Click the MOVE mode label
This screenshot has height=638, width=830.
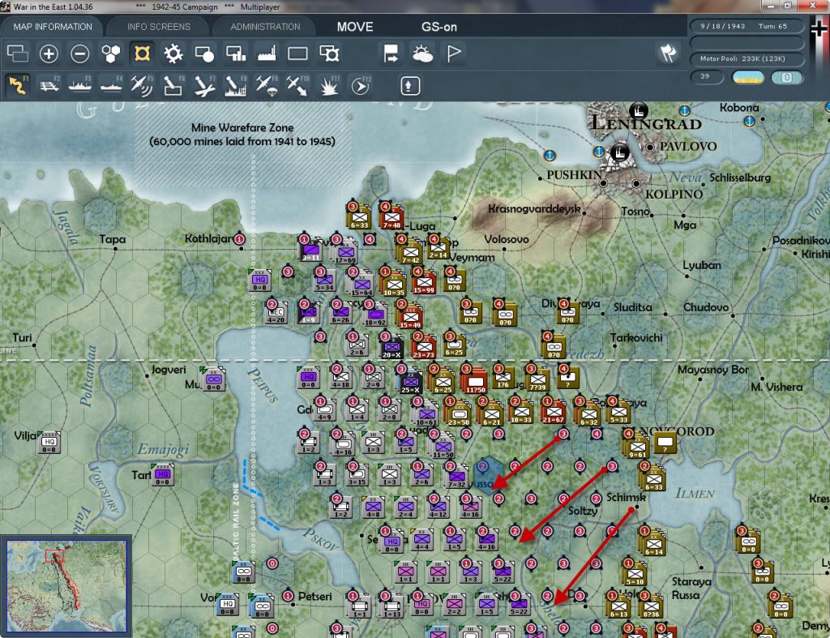pos(355,27)
